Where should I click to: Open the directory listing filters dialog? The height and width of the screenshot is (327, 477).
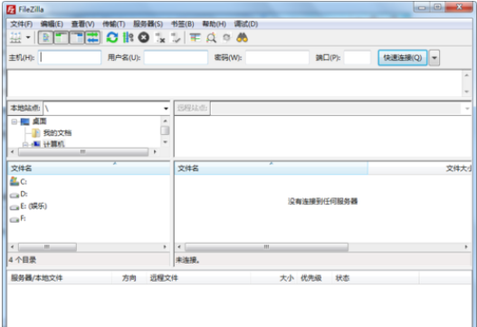tap(195, 38)
